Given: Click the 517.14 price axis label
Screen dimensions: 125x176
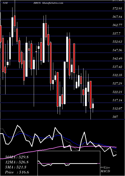Looking at the screenshot, I should tap(117, 100).
